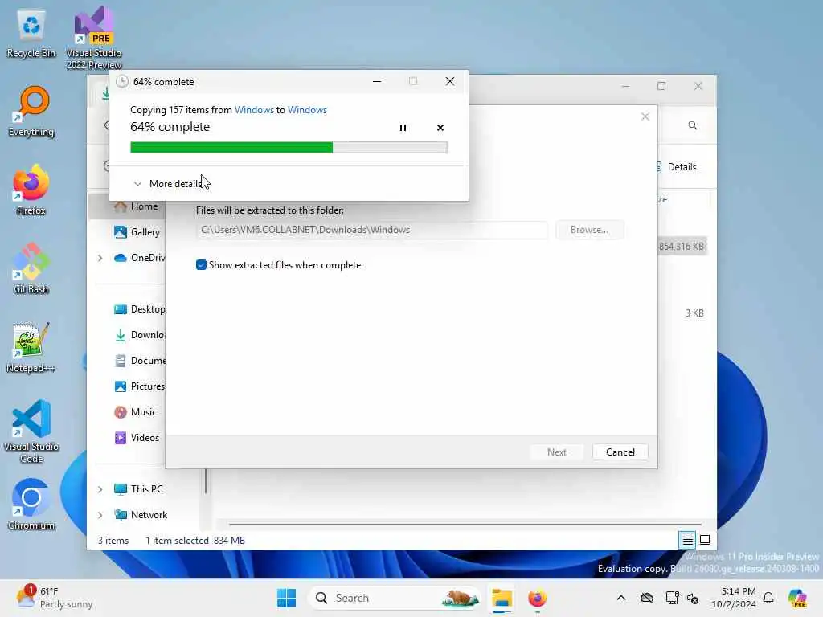This screenshot has width=823, height=617.
Task: Toggle the Details pane button
Action: (x=677, y=167)
